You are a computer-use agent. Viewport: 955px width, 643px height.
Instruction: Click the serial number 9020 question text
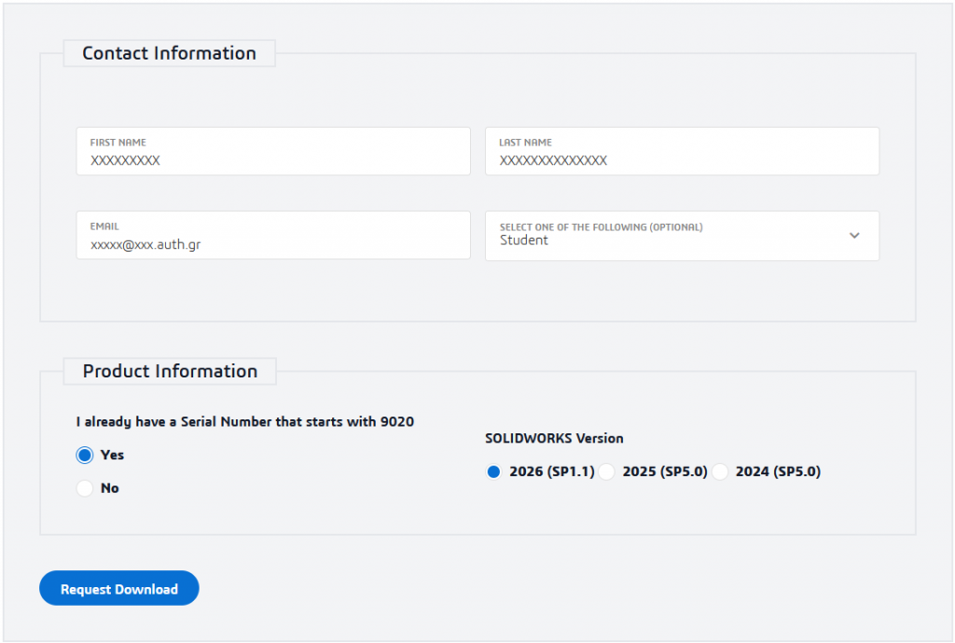[245, 422]
